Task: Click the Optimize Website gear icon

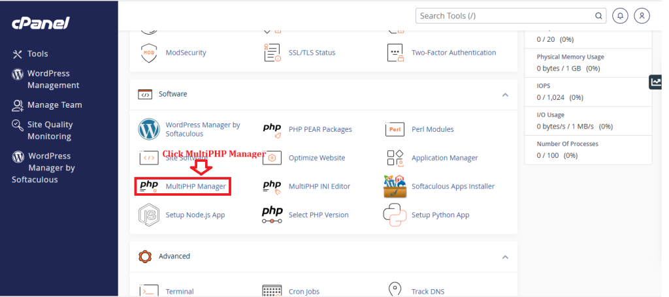Action: point(272,158)
